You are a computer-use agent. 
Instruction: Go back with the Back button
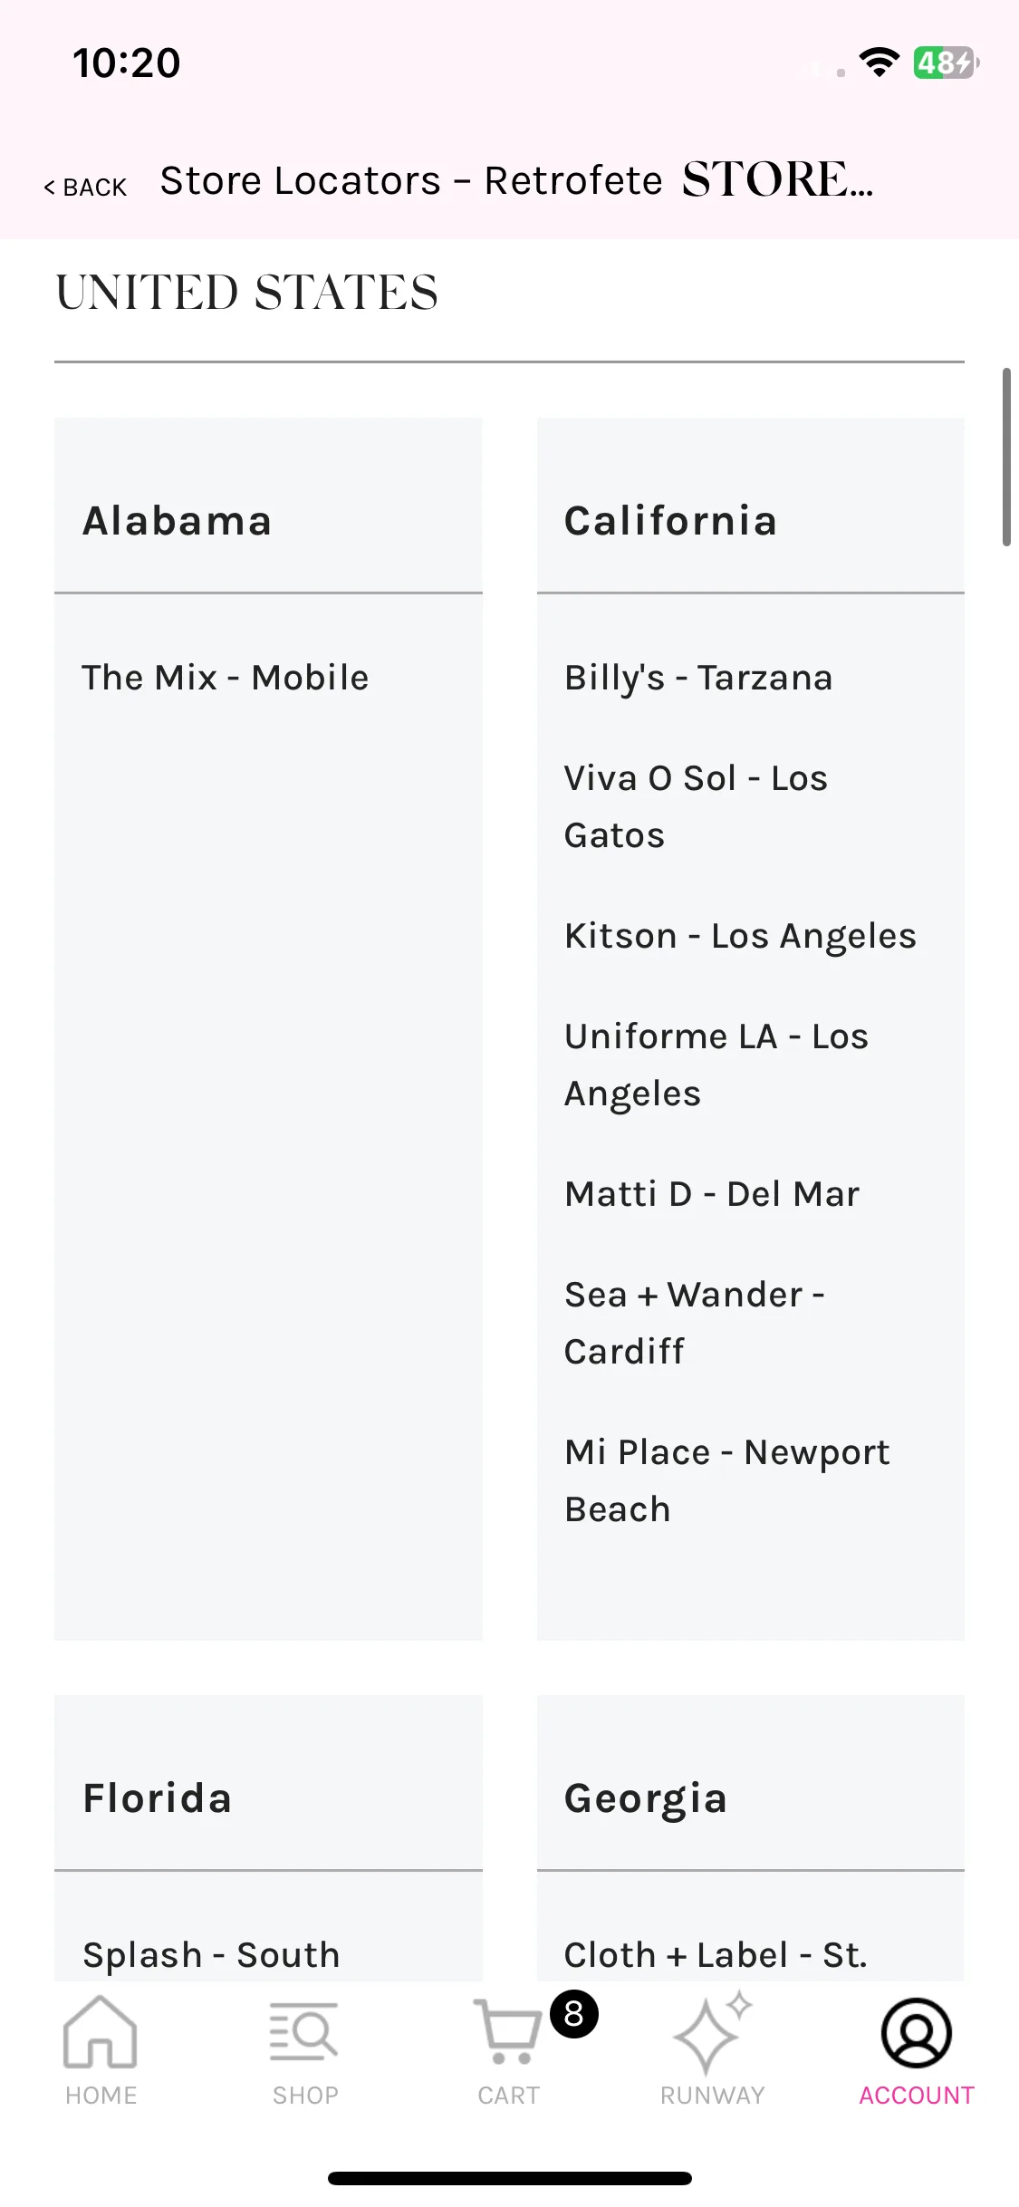pos(85,187)
